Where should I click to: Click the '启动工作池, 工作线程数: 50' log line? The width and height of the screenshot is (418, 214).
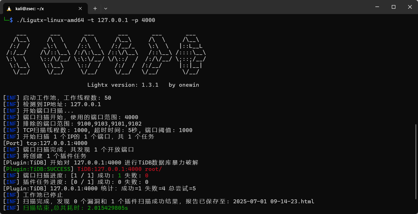pos(57,98)
